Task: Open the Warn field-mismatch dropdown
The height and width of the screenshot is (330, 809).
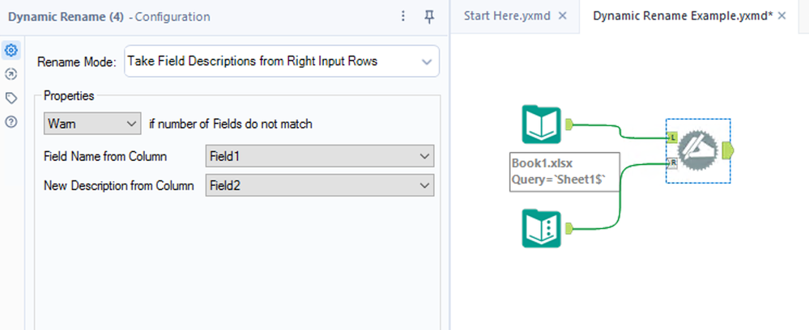Action: [92, 124]
